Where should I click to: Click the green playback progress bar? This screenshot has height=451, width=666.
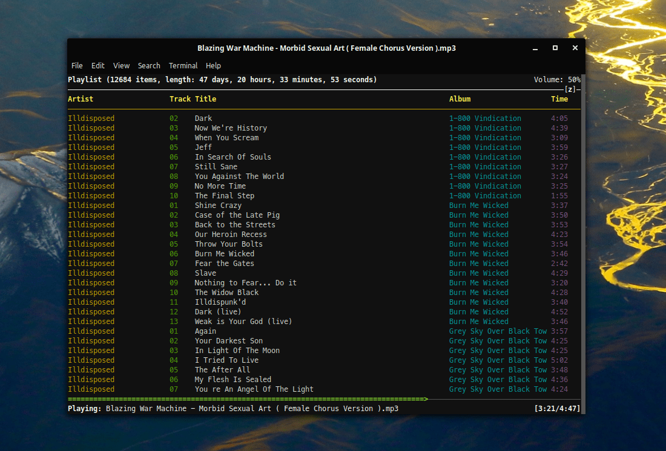(248, 399)
